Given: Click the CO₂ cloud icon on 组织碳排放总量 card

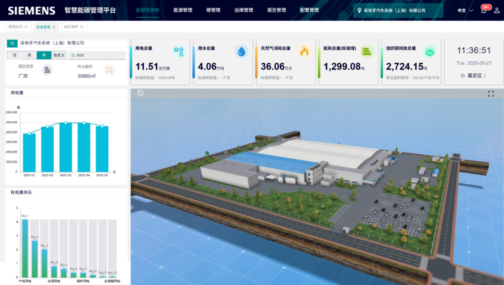Looking at the screenshot, I should (x=429, y=51).
